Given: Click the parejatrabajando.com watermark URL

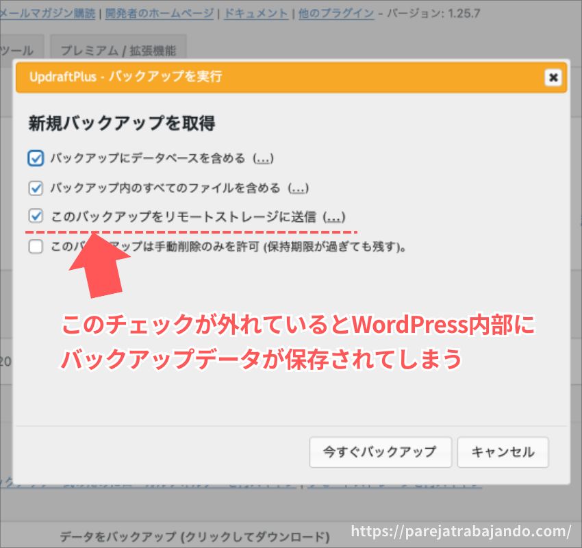Looking at the screenshot, I should pos(461,531).
